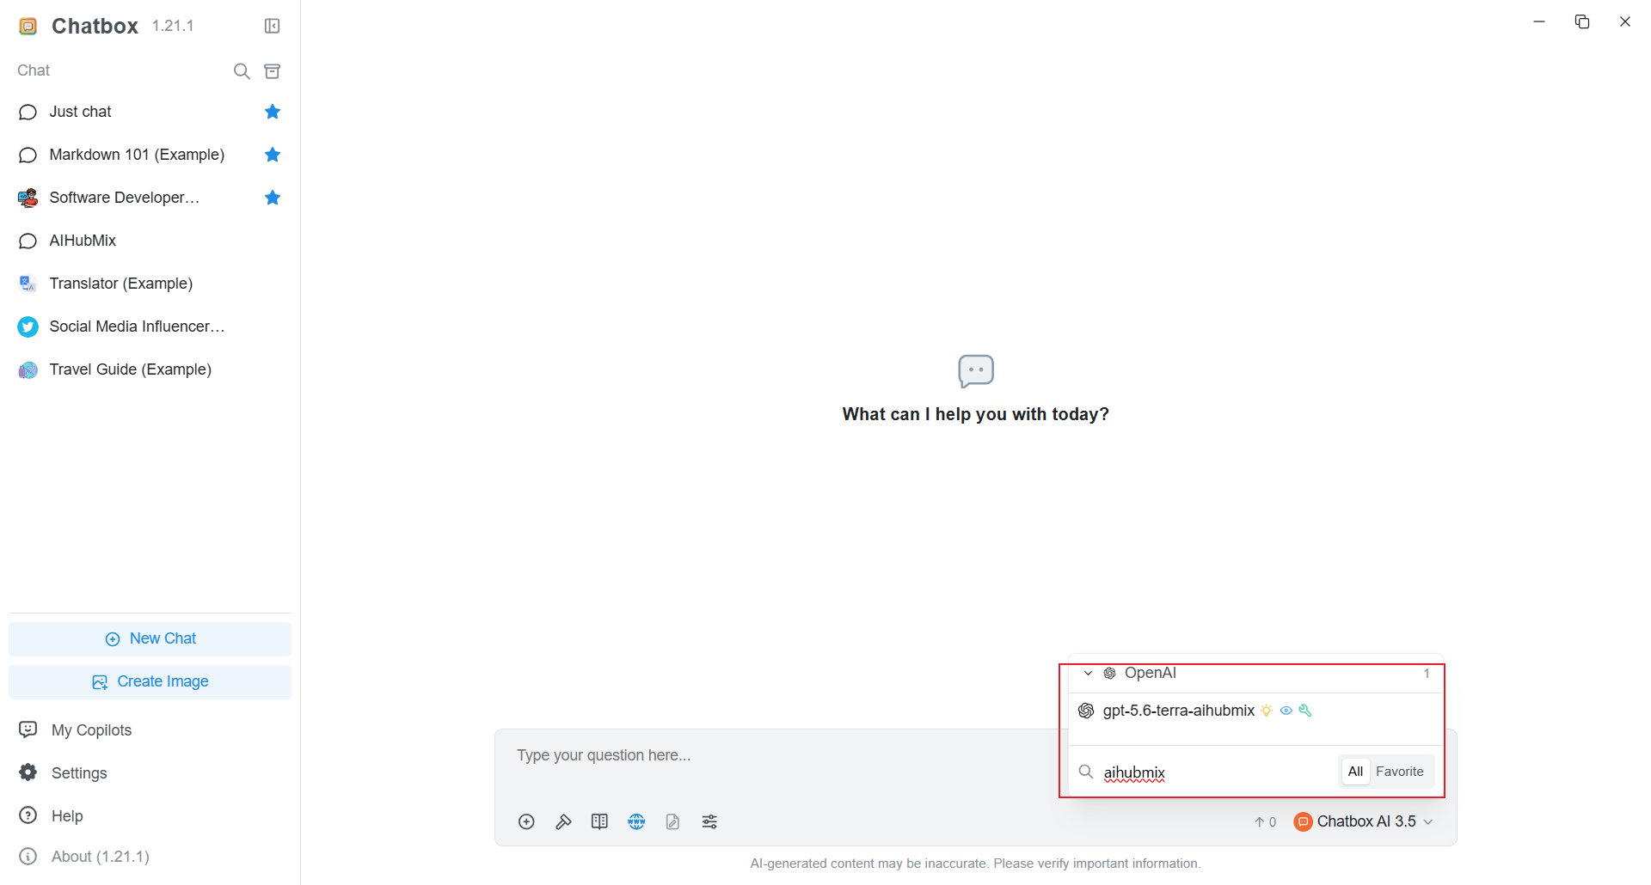Click the attach link document icon

pyautogui.click(x=672, y=822)
